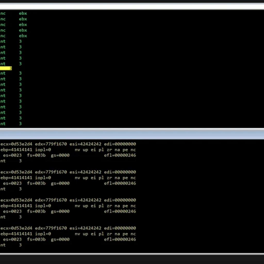Click the disassembly window title bar at top
Image resolution: width=264 pixels, height=264 pixels.
click(132, 6)
